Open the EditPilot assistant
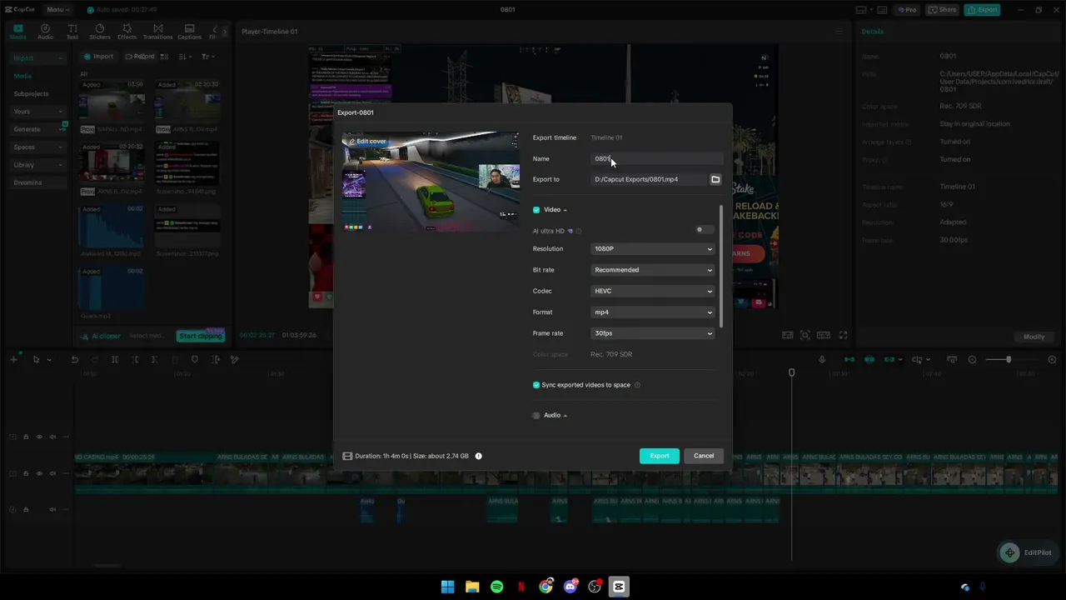This screenshot has height=600, width=1066. [1028, 552]
